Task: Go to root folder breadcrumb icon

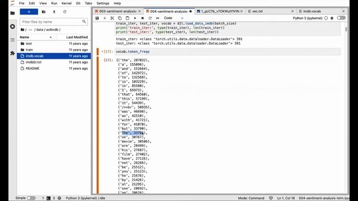Action: 22,30
